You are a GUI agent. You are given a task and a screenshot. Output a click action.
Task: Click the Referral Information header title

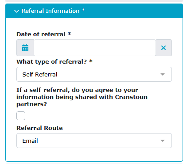(51, 11)
